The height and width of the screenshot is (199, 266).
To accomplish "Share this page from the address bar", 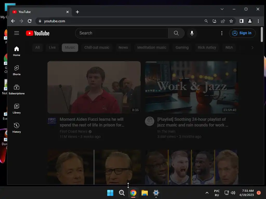I will click(x=223, y=21).
